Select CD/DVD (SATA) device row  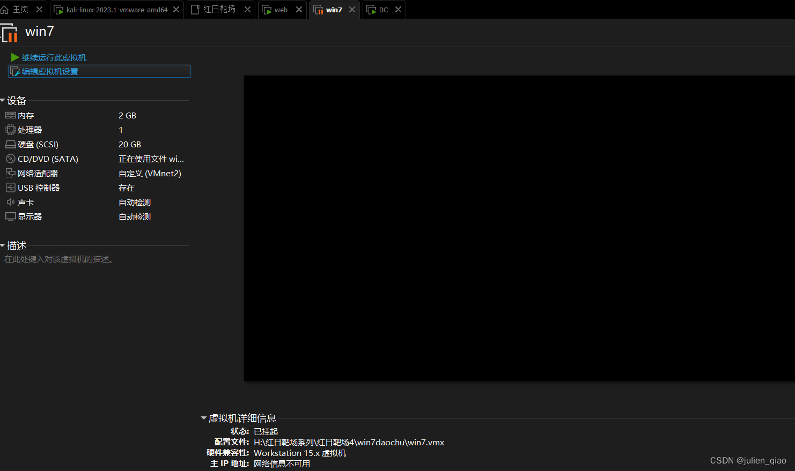[97, 159]
